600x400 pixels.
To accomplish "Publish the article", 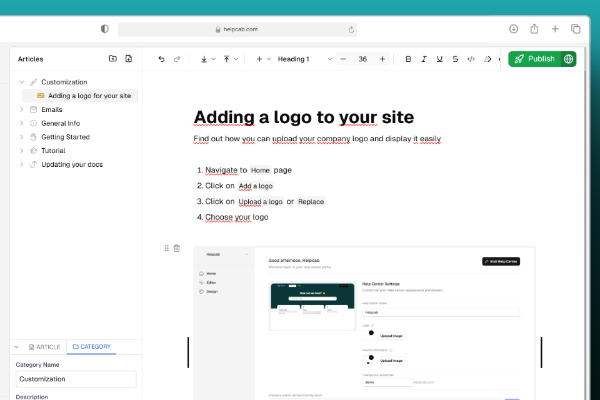I will [535, 59].
